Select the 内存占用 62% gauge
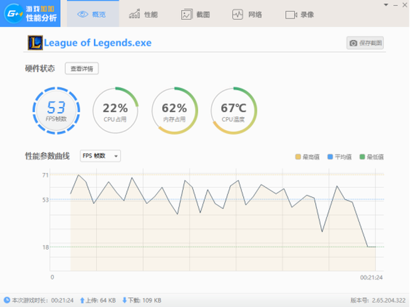Image resolution: width=410 pixels, height=307 pixels. coord(174,110)
